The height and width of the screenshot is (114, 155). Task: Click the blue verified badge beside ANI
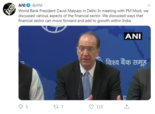pos(28,5)
